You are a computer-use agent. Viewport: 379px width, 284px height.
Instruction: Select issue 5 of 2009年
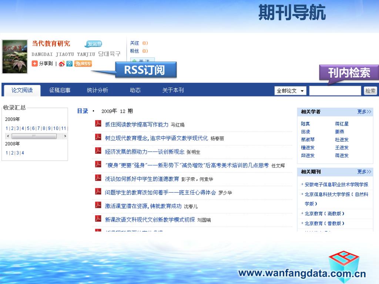28,128
